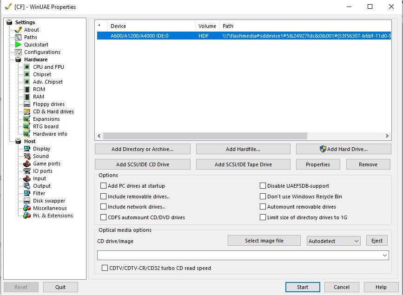Click the device list right scroll arrow

(x=387, y=136)
